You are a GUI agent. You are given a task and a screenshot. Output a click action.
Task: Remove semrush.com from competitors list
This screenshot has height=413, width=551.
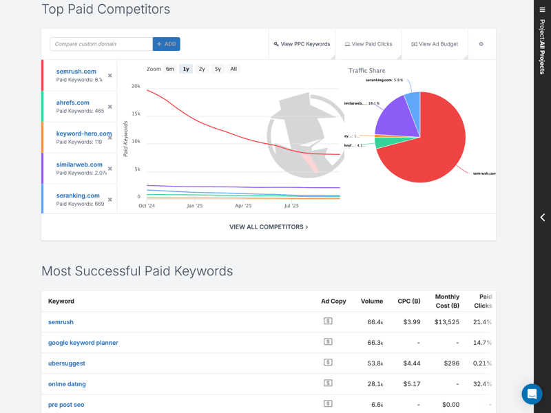coord(110,76)
